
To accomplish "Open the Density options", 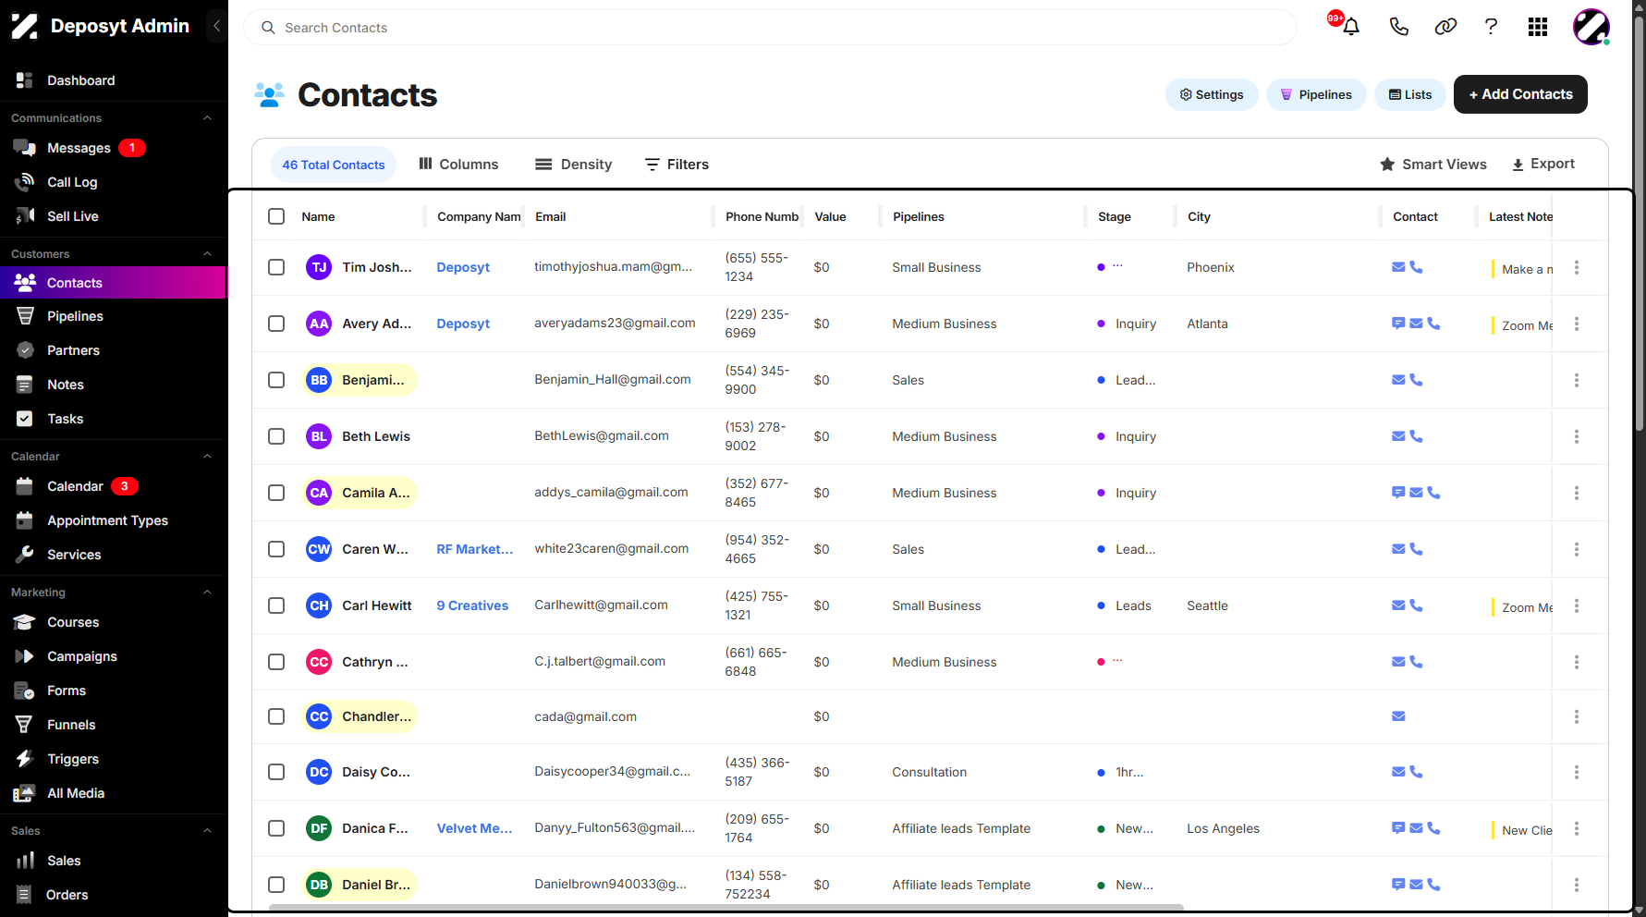I will (573, 165).
